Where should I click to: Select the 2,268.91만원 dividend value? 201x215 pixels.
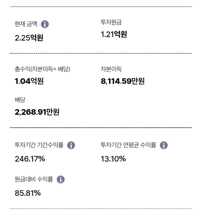coord(37,112)
